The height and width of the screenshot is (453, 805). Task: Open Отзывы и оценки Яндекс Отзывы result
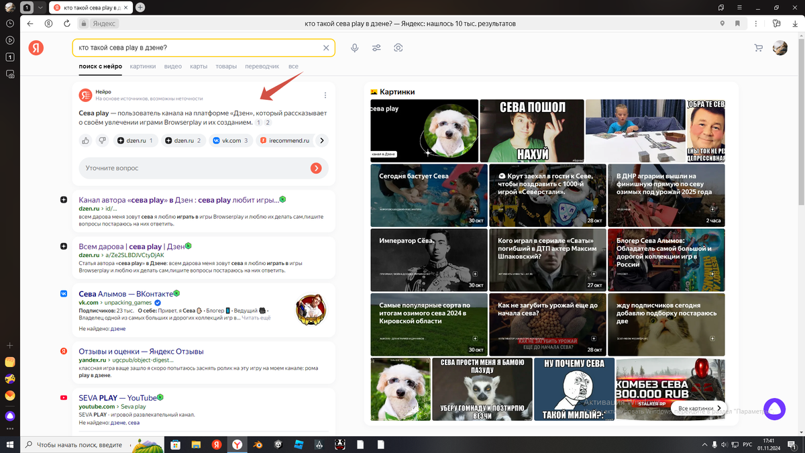coord(141,351)
